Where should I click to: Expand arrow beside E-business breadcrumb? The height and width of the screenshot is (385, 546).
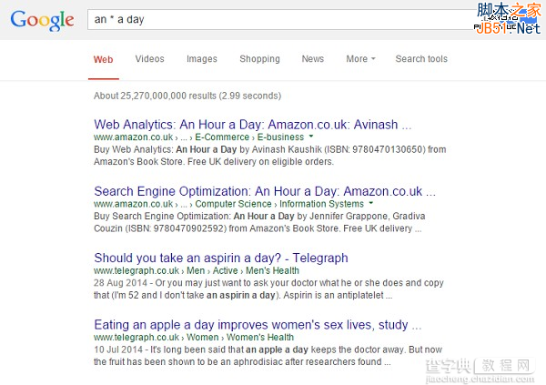[311, 137]
